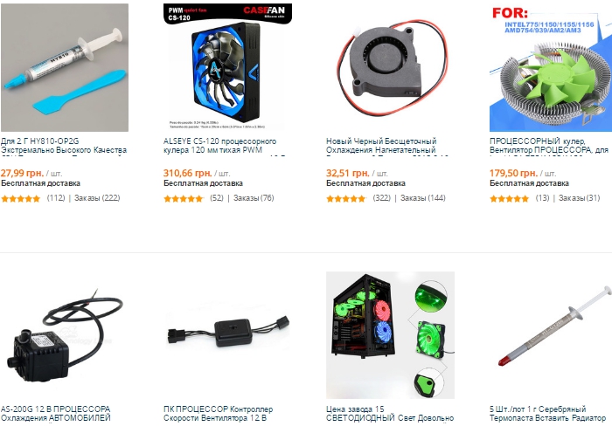Open the silver thermal paste syringe image
Image resolution: width=612 pixels, height=426 pixels.
[x=551, y=335]
